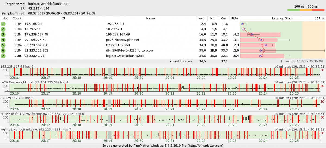Viewport: 326px width, 148px height.
Task: Select the hop 2 number circle
Action: [x=3, y=29]
